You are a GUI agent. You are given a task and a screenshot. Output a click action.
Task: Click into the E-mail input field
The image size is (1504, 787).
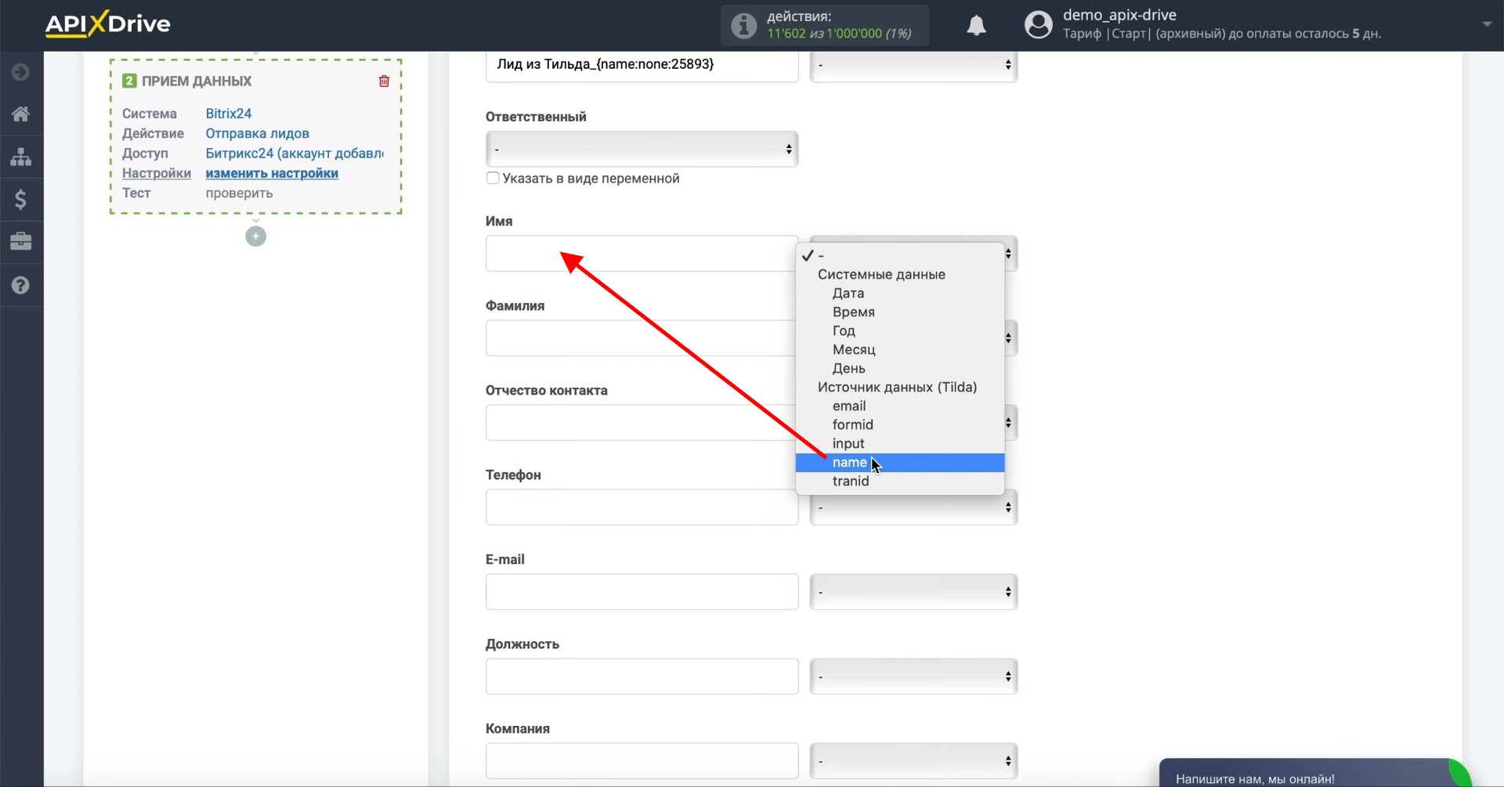click(x=642, y=592)
